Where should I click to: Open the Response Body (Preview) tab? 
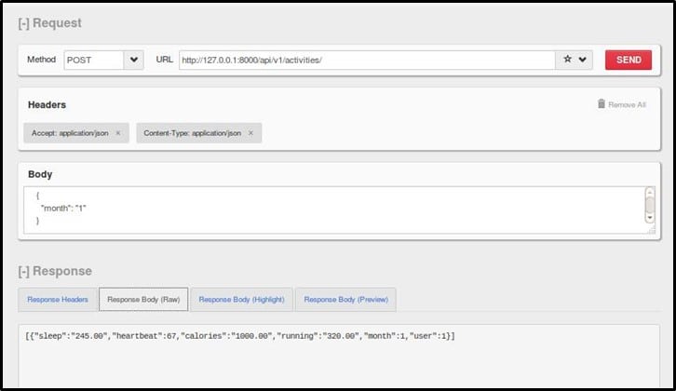click(x=345, y=300)
